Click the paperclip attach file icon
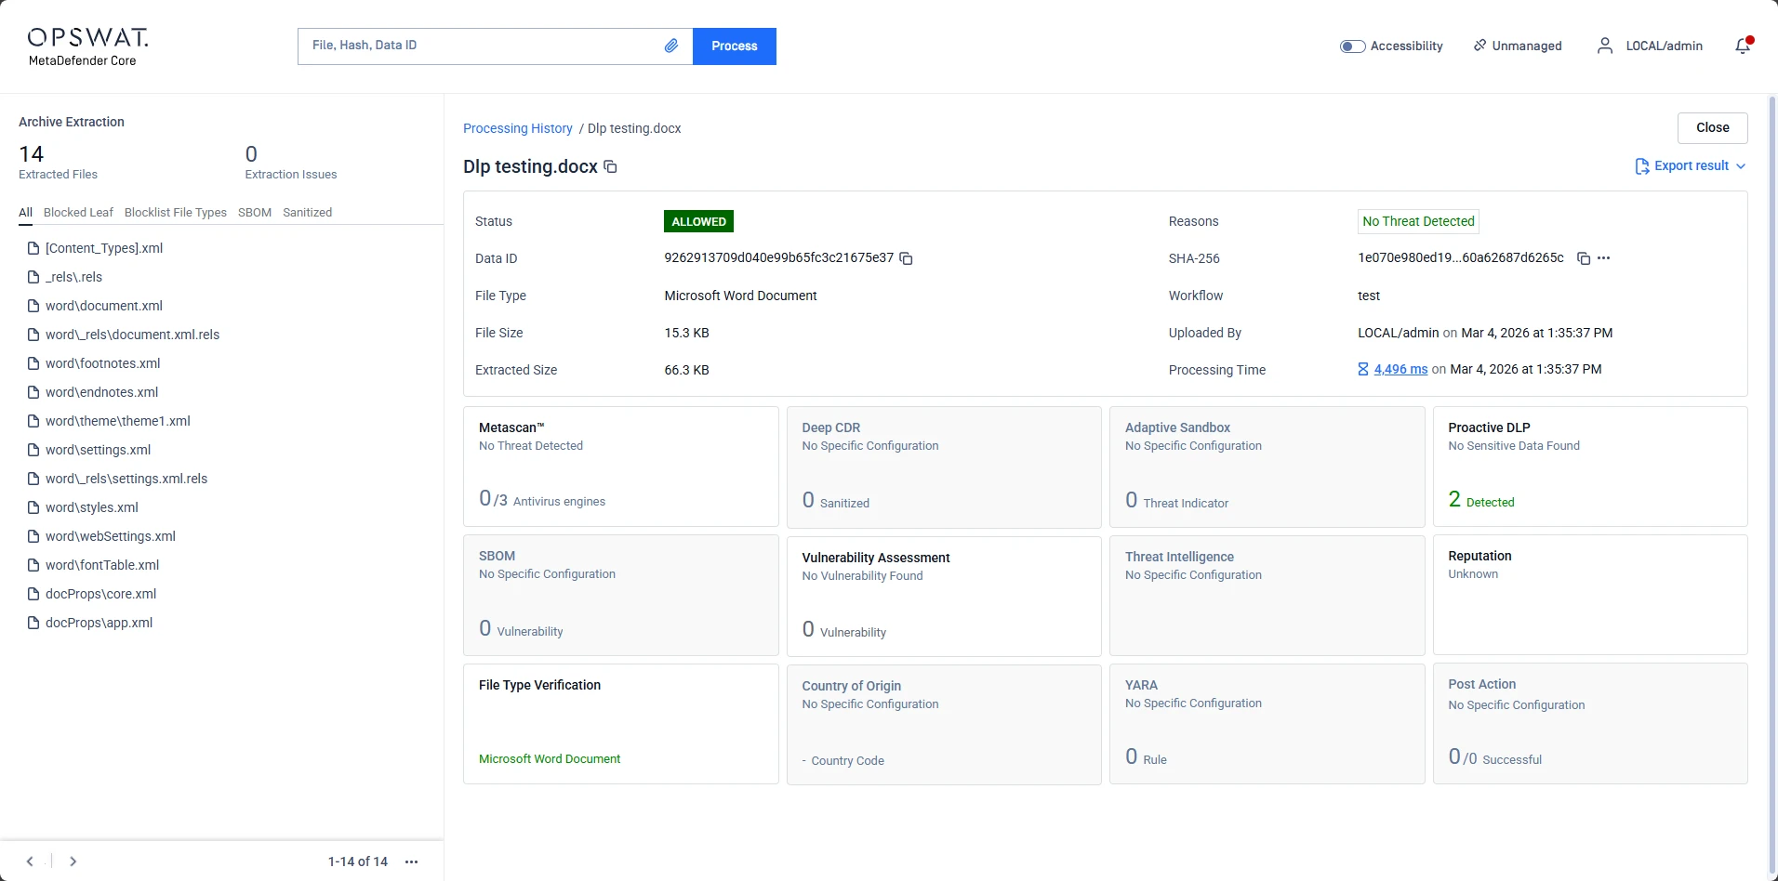This screenshot has width=1778, height=881. click(x=670, y=46)
